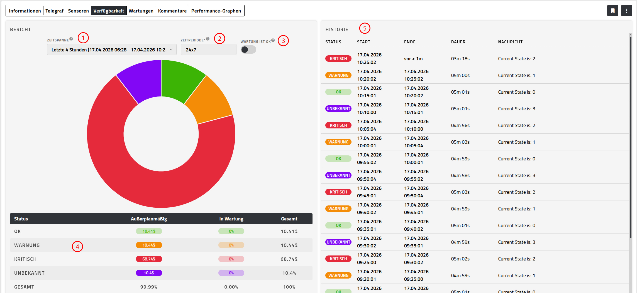Click the Historie list vertical scrollbar
This screenshot has height=293, width=637.
tap(630, 136)
